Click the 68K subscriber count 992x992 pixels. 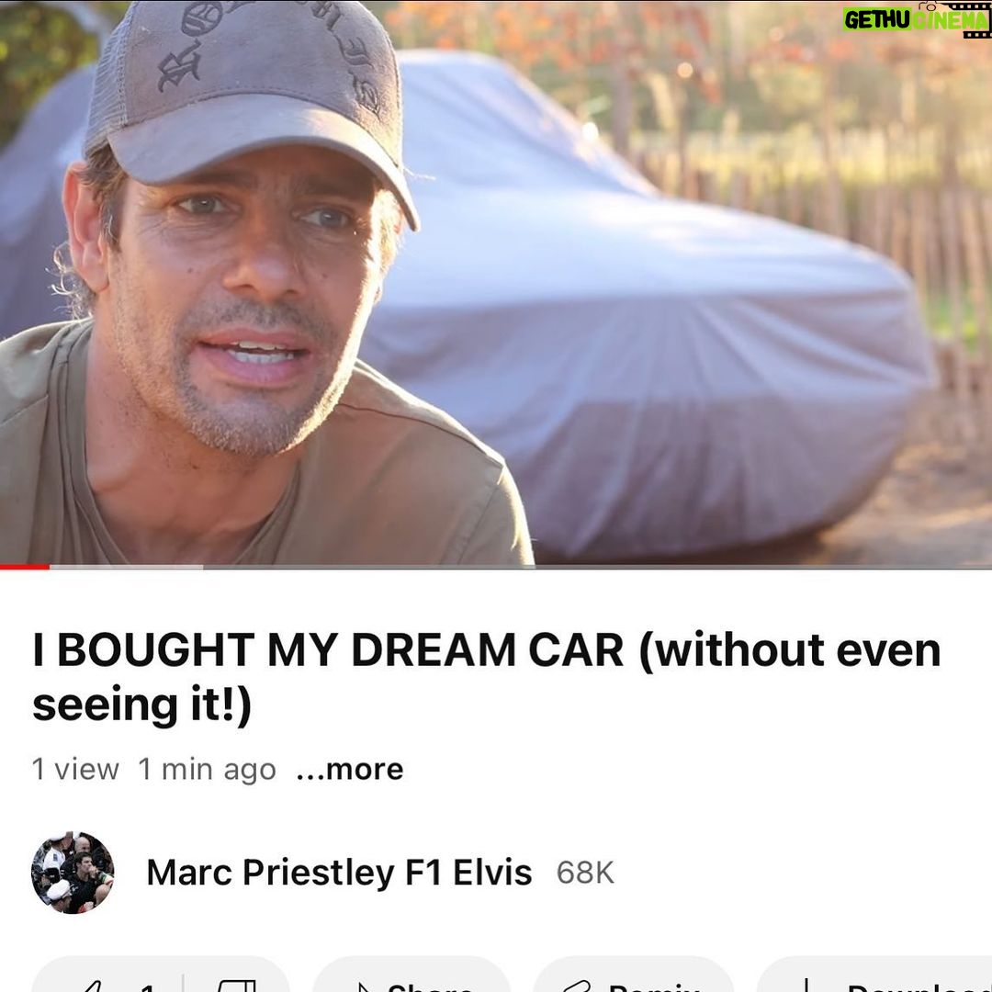pyautogui.click(x=585, y=873)
